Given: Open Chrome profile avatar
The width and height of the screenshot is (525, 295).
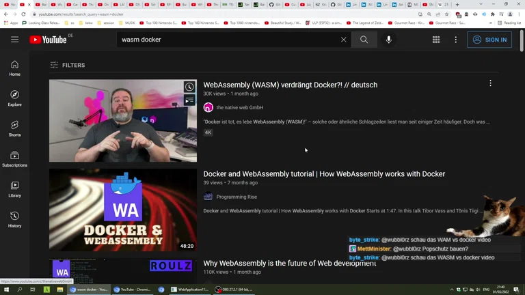Looking at the screenshot, I should click(x=510, y=14).
